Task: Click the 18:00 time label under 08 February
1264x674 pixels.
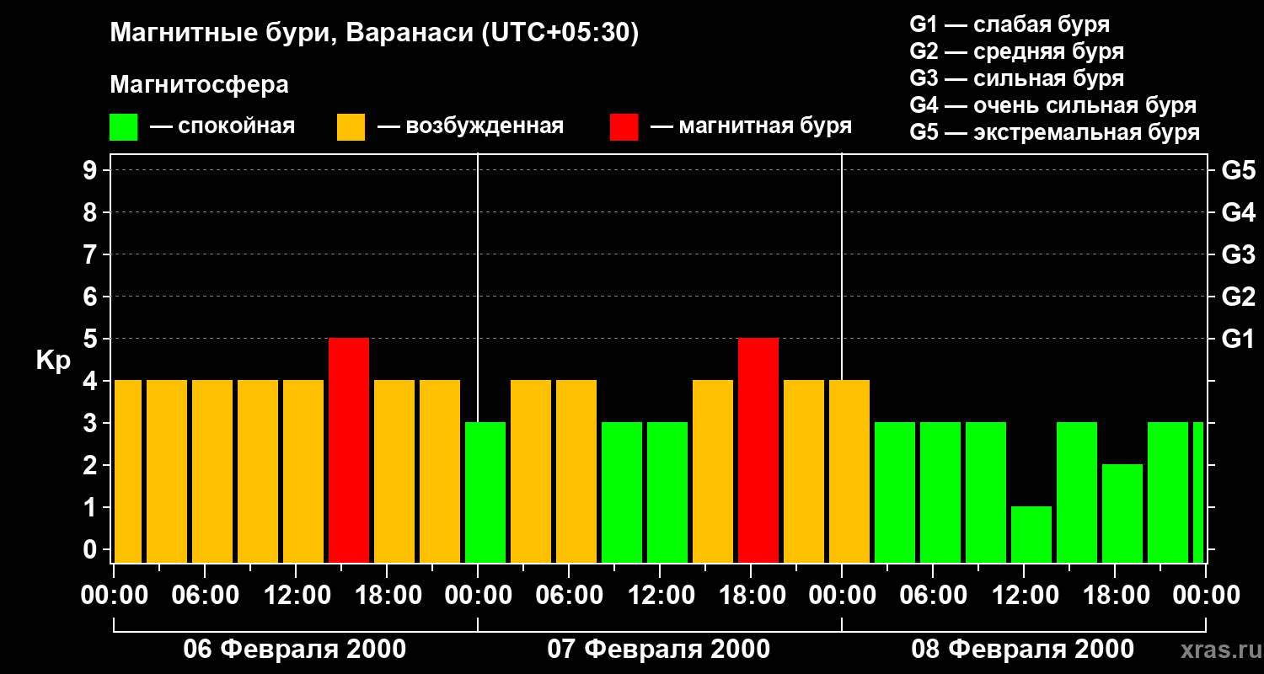Action: (1115, 596)
